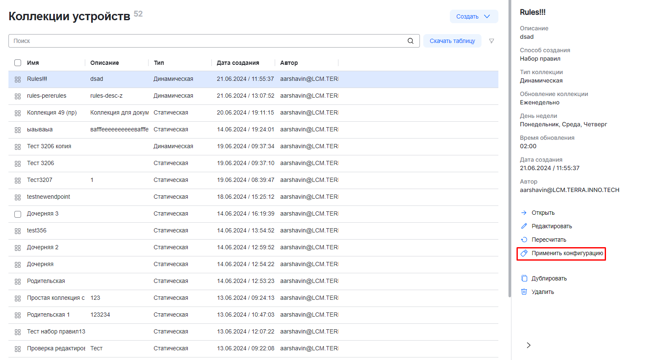Viewport: 660px width, 360px height.
Task: Click the vertical scrollbar of the table
Action: pyautogui.click(x=509, y=147)
